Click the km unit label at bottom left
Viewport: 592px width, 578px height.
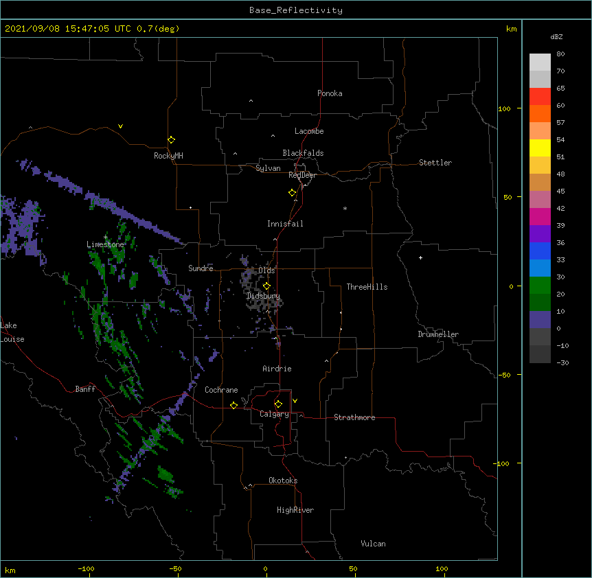coord(10,570)
